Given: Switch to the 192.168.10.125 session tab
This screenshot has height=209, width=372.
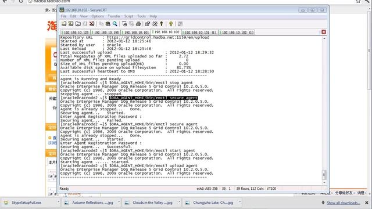Looking at the screenshot, I should pyautogui.click(x=76, y=33).
